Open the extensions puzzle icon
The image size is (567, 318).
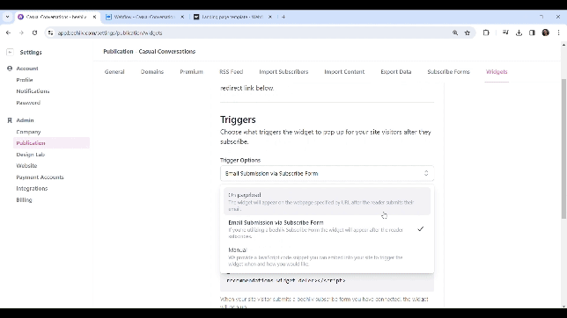pos(486,33)
